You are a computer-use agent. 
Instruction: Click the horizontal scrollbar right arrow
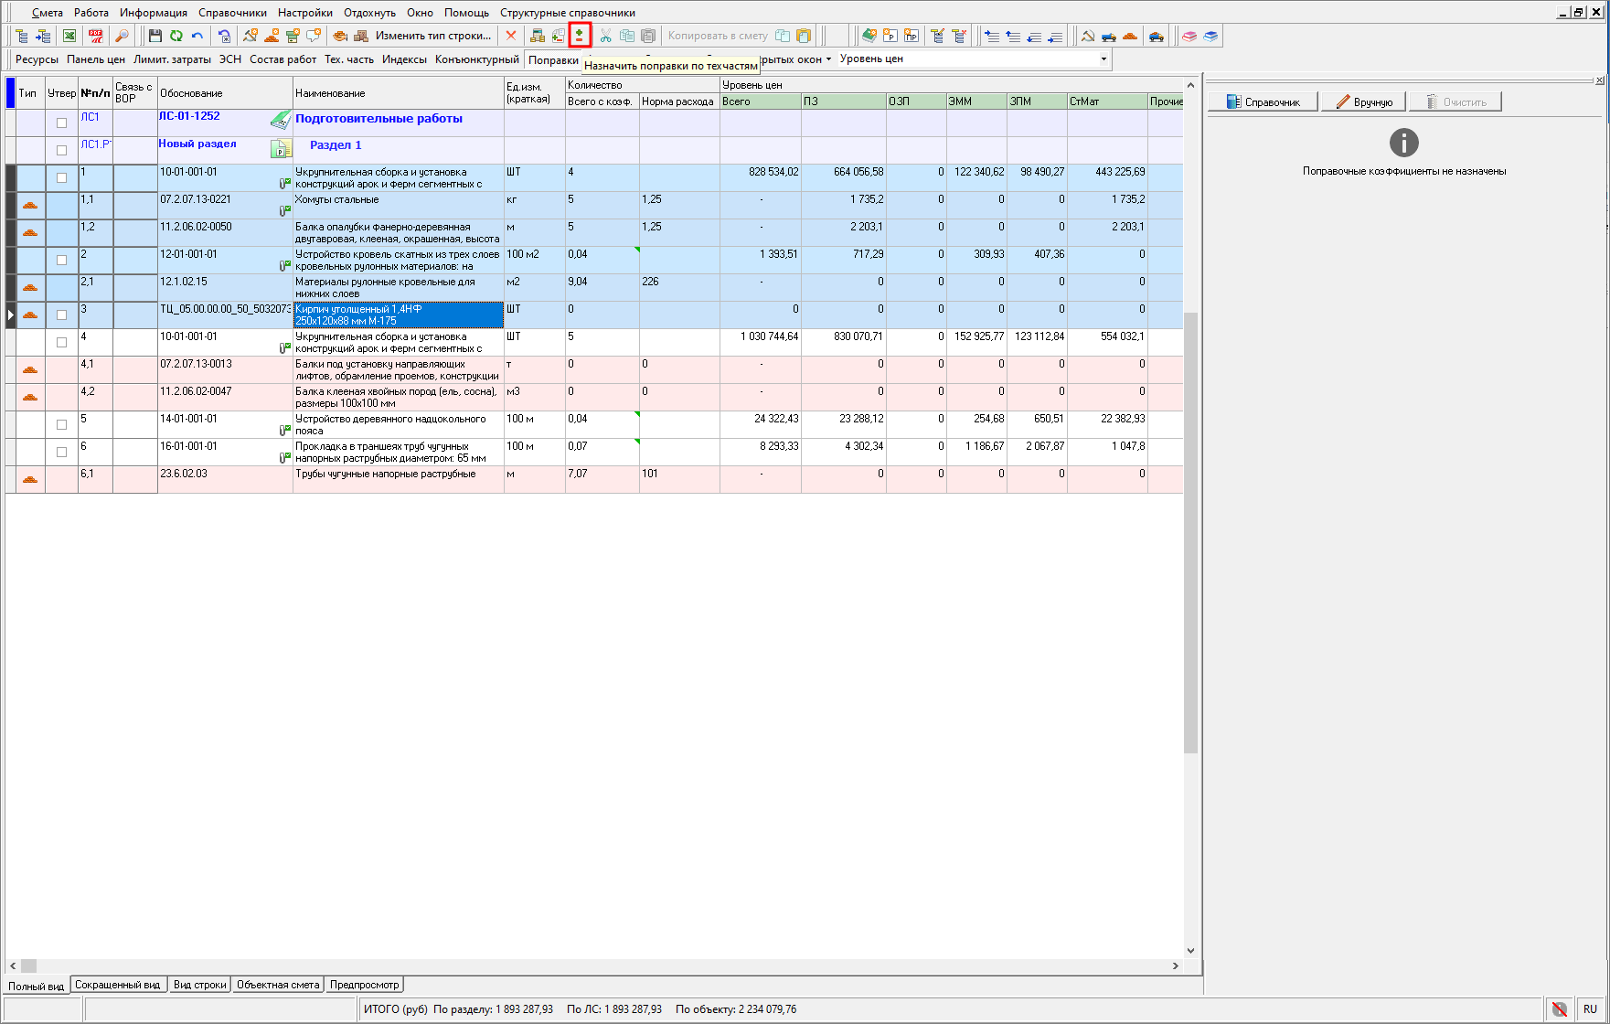pyautogui.click(x=1176, y=965)
